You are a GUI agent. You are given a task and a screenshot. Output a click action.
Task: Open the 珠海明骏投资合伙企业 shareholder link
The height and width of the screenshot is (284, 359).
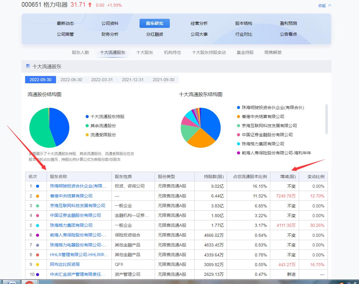(x=77, y=186)
